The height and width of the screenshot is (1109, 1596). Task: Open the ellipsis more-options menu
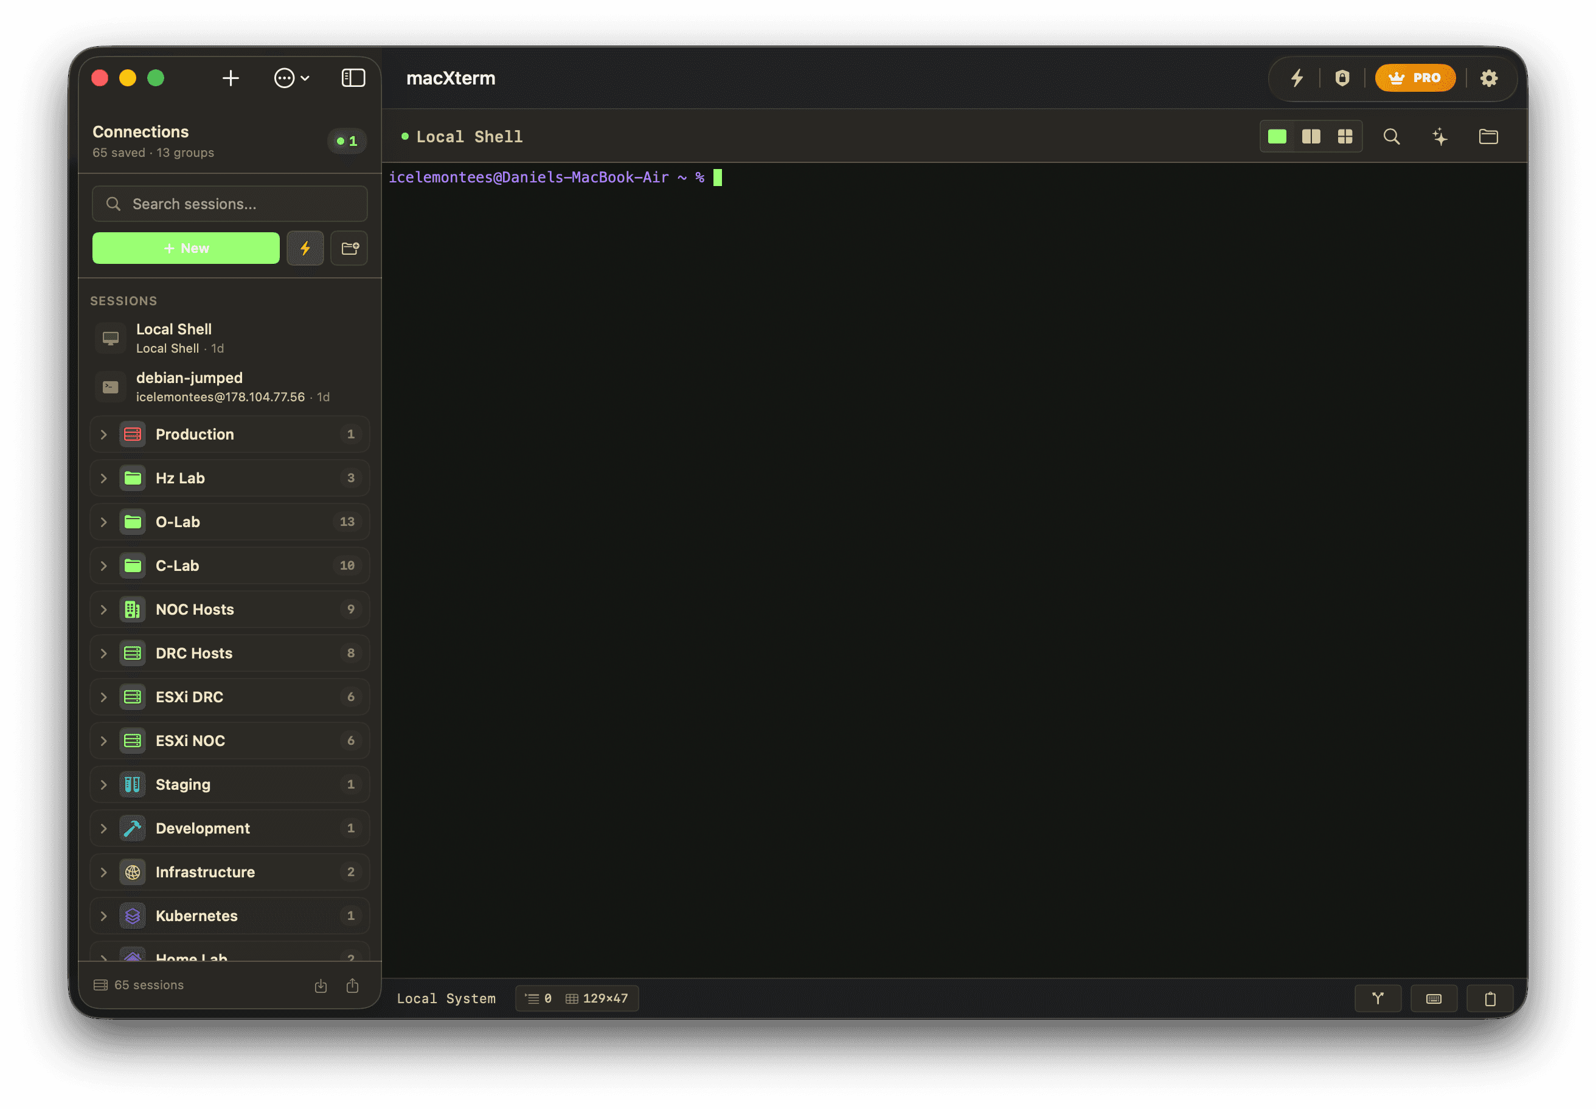(x=291, y=78)
